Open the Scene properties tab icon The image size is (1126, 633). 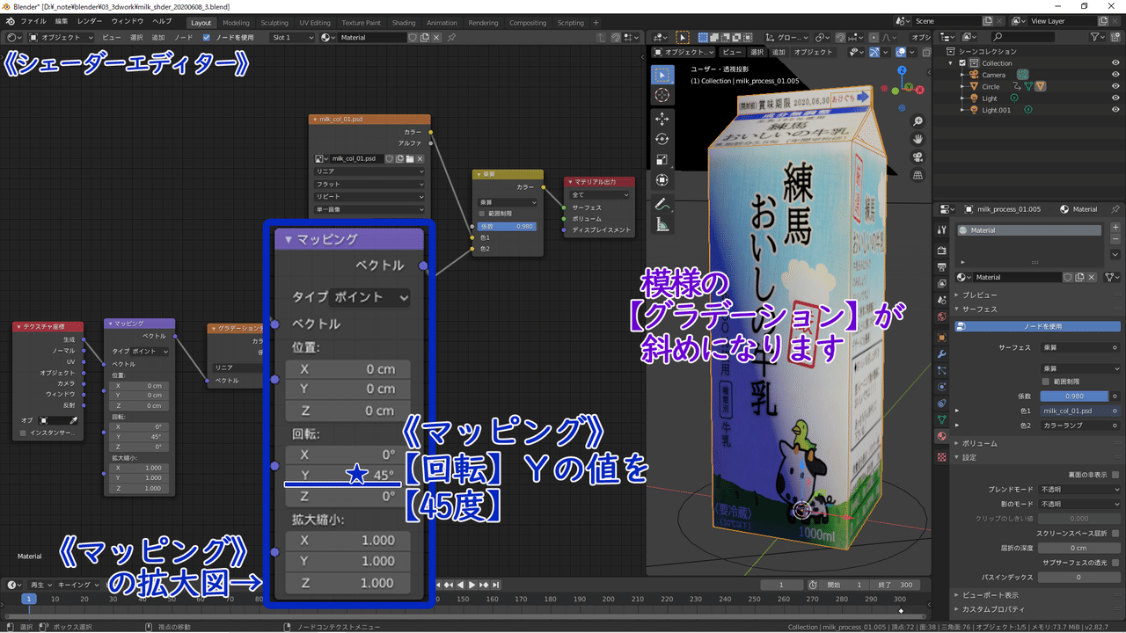(x=942, y=300)
